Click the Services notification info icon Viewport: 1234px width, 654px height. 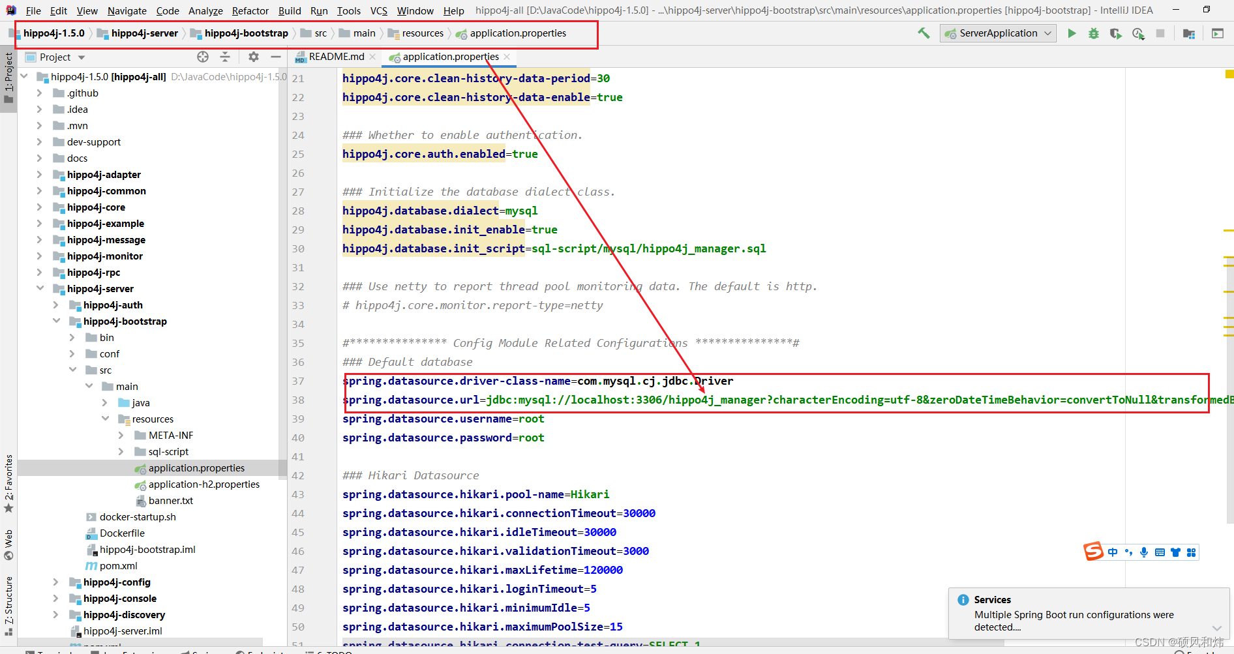click(x=963, y=600)
